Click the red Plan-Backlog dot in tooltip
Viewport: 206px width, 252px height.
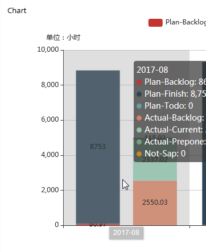(139, 82)
